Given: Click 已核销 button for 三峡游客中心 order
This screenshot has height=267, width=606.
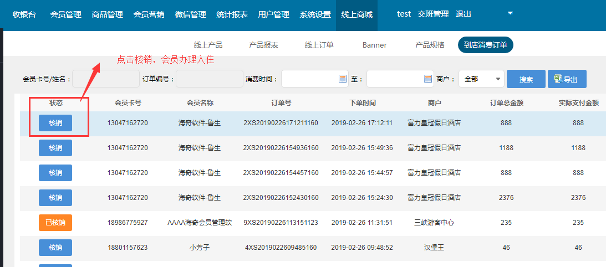Looking at the screenshot, I should [x=55, y=223].
